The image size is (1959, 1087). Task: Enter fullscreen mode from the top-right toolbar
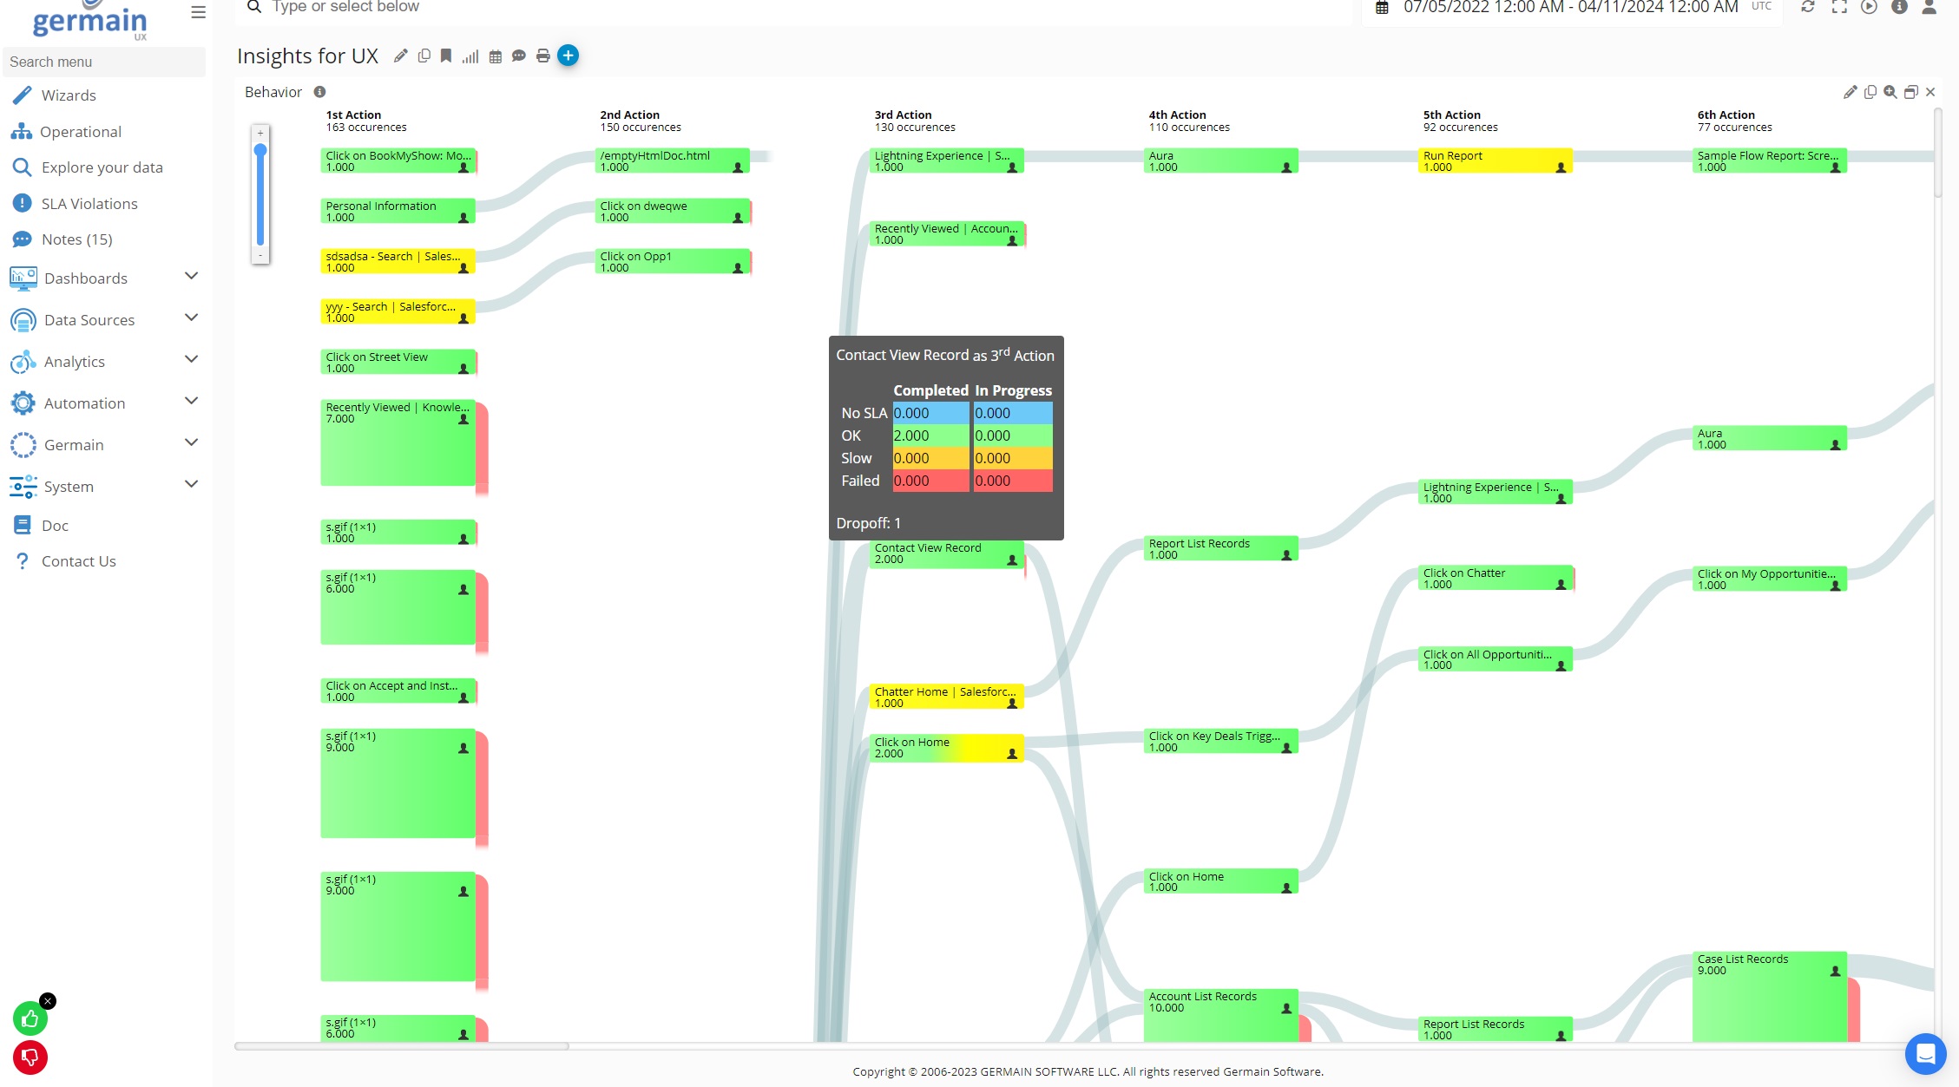coord(1839,7)
